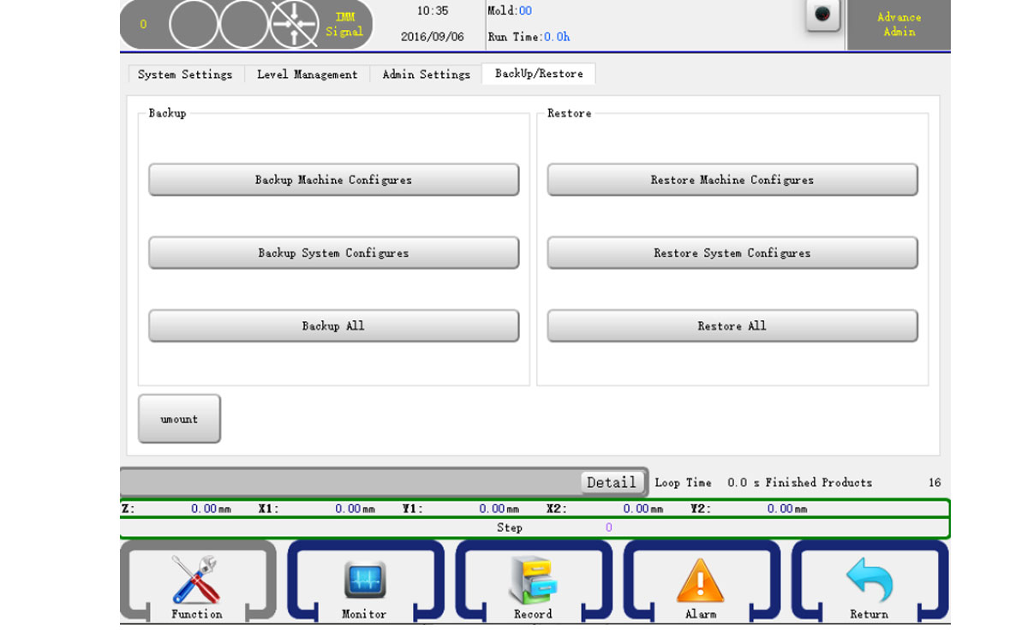Click Backup System Configures button
The width and height of the screenshot is (1028, 637).
tap(333, 253)
